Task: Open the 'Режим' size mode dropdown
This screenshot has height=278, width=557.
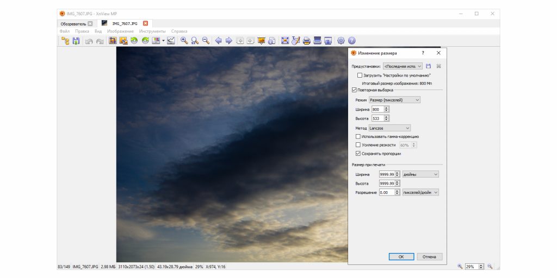Action: point(394,100)
